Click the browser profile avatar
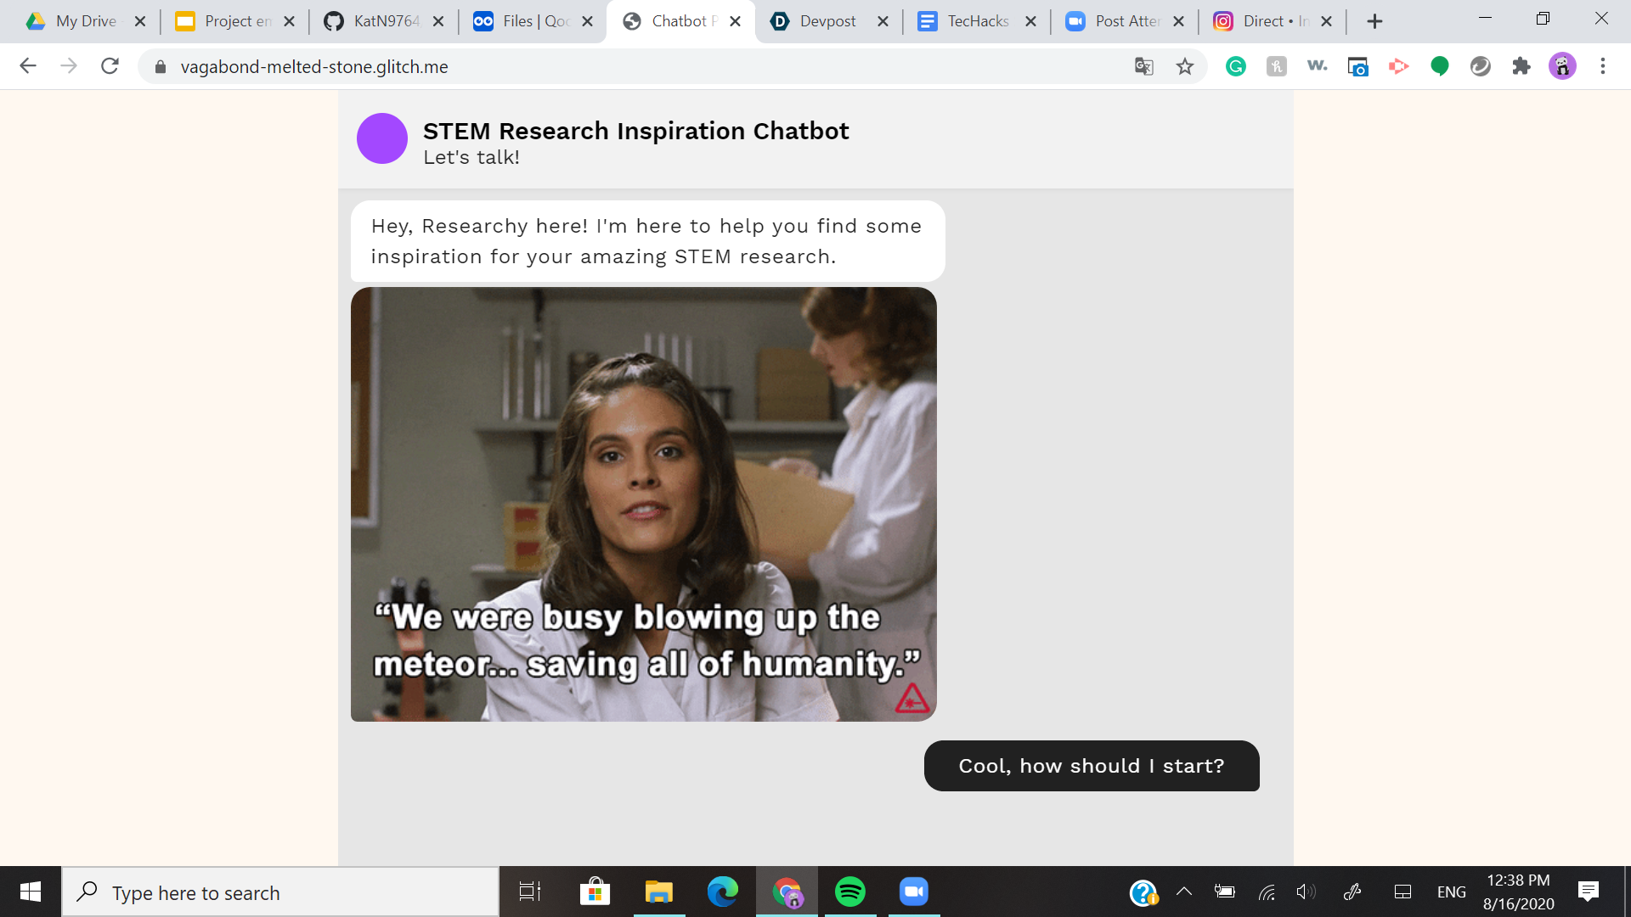1631x917 pixels. click(1561, 66)
